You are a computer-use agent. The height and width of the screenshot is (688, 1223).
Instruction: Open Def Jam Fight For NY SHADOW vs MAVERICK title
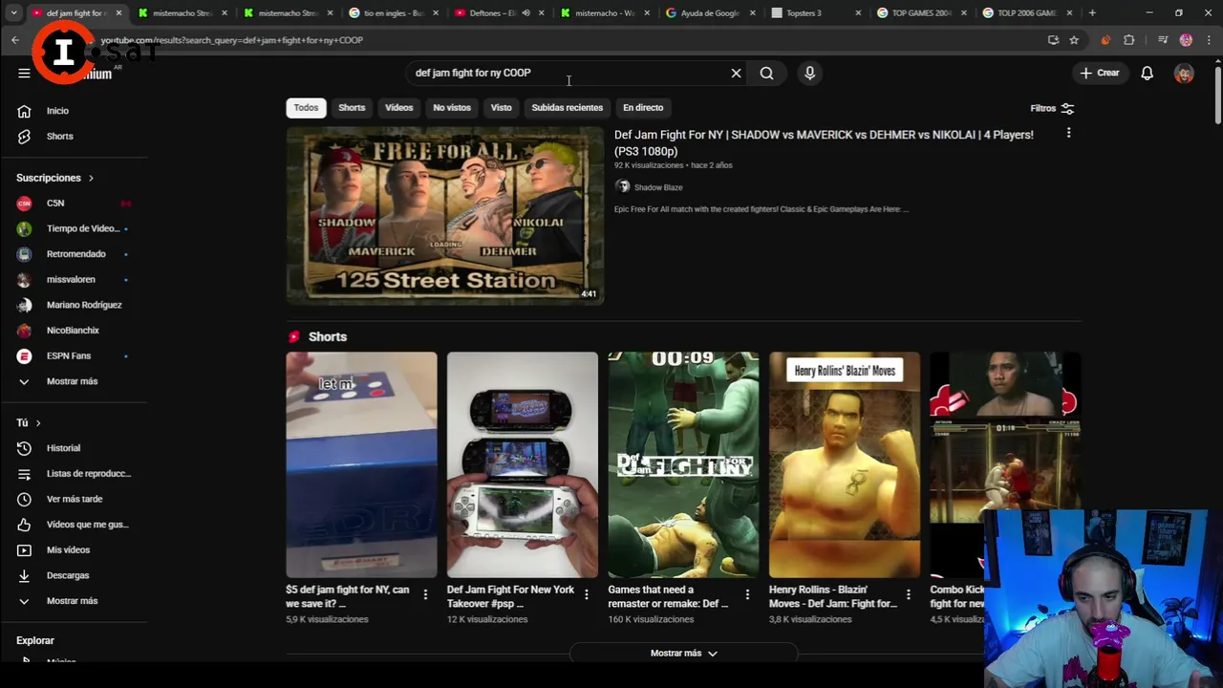click(x=824, y=142)
